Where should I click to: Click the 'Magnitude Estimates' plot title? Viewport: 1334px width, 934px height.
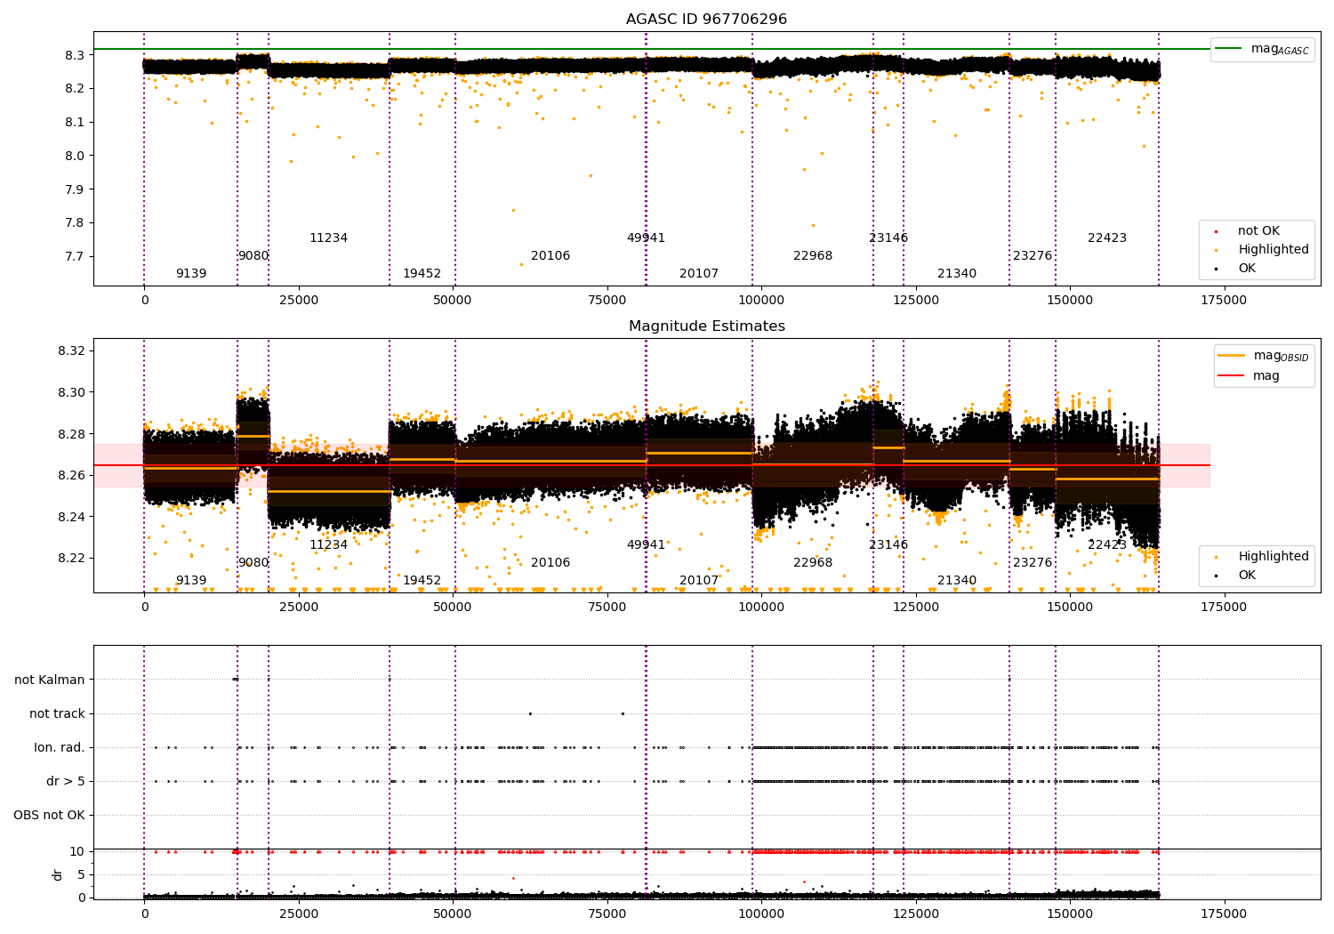click(x=706, y=326)
